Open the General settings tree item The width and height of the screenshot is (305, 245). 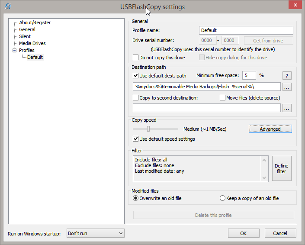point(27,29)
